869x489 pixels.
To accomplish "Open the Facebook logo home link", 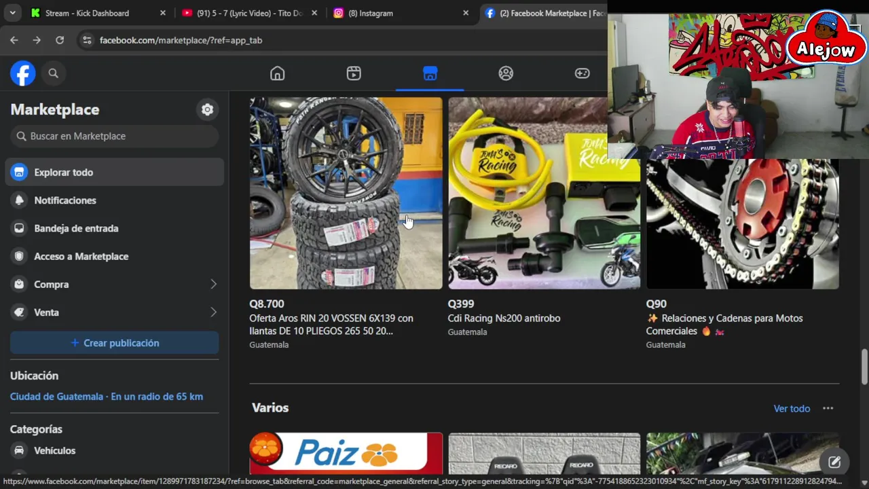I will 22,73.
